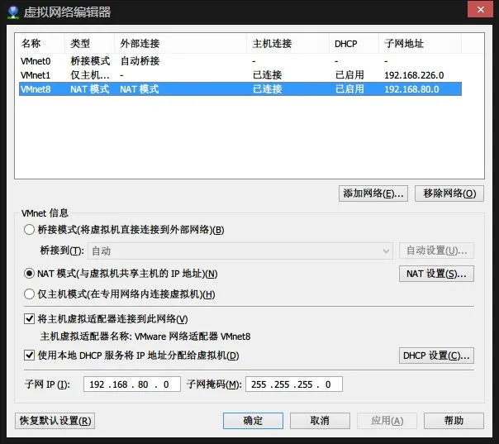Viewport: 499px width, 444px height.
Task: Sort by the DHCP column header
Action: pyautogui.click(x=354, y=43)
